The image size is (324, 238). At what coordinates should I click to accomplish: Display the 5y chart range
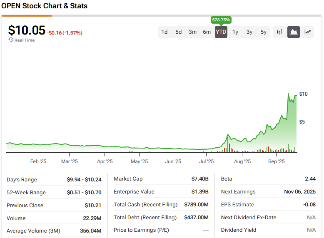click(x=264, y=32)
